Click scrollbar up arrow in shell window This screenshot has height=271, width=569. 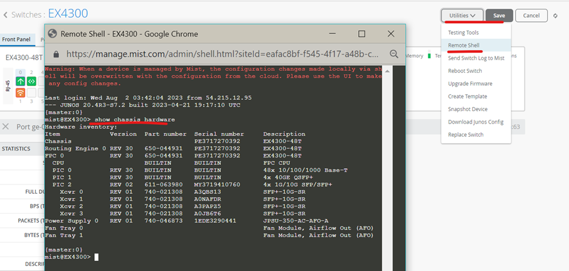point(386,70)
